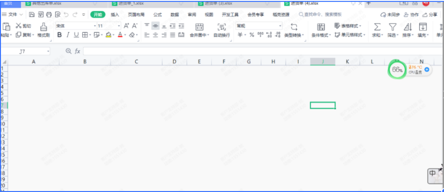Switch to the 视图 View tab
This screenshot has height=192, width=444.
tap(209, 14)
